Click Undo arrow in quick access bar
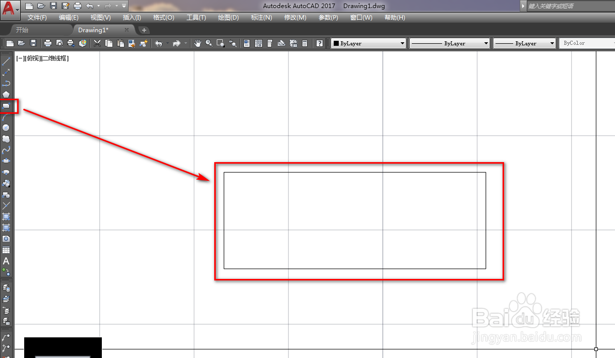The width and height of the screenshot is (615, 358). point(90,6)
